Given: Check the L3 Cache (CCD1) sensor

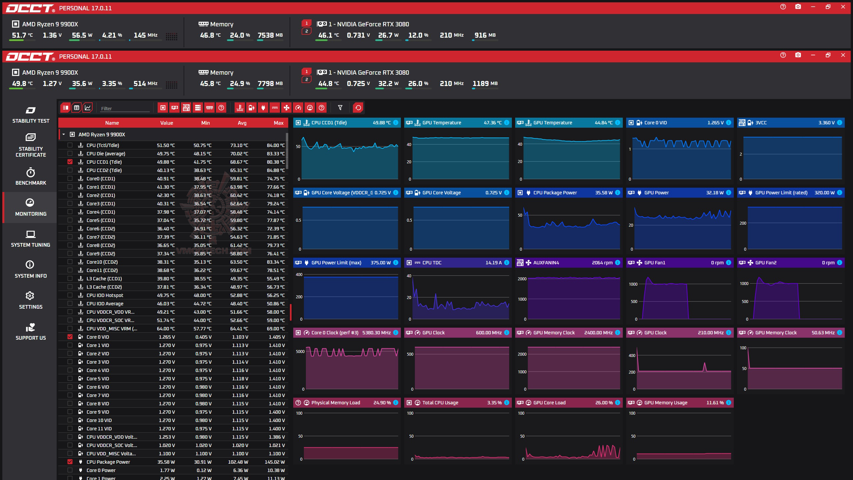Looking at the screenshot, I should (x=70, y=279).
